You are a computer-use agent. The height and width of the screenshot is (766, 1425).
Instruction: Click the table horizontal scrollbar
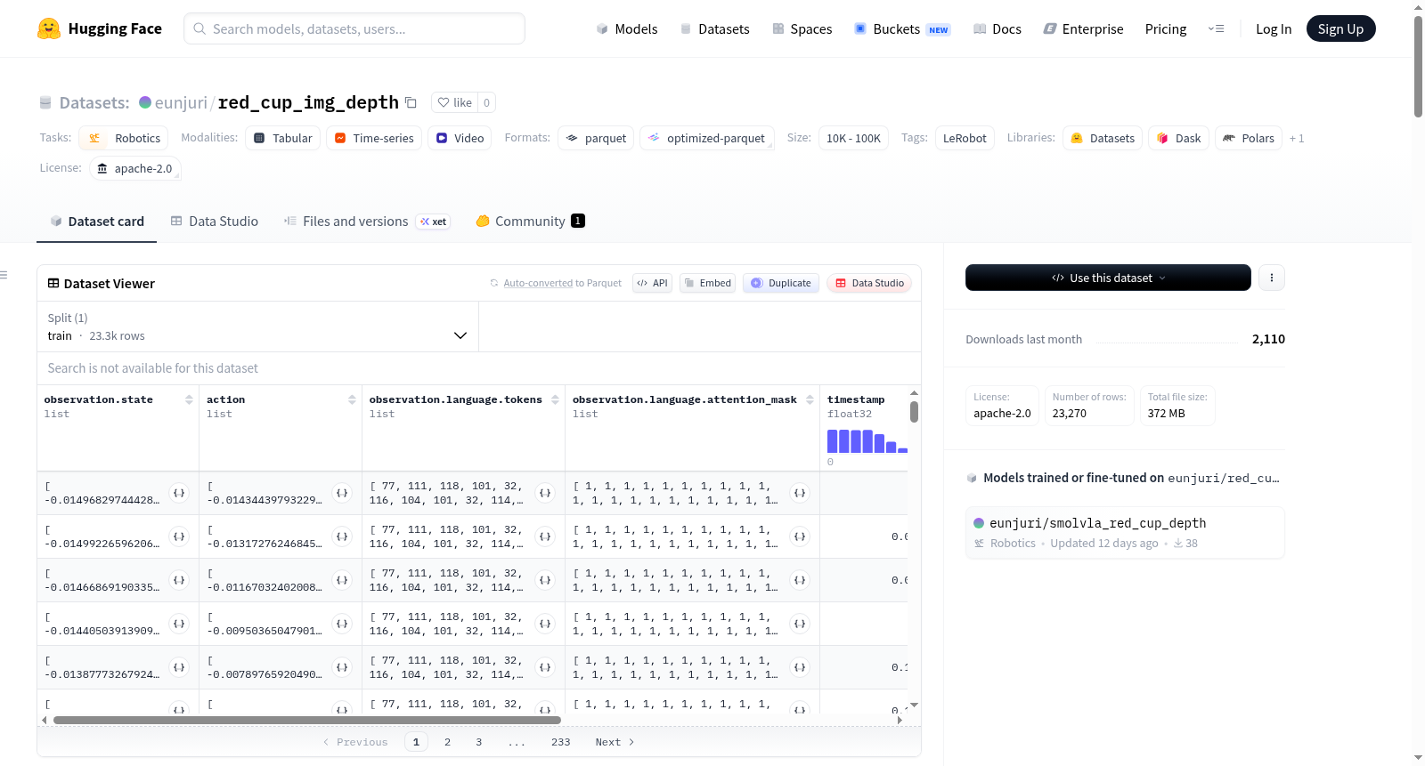(307, 720)
